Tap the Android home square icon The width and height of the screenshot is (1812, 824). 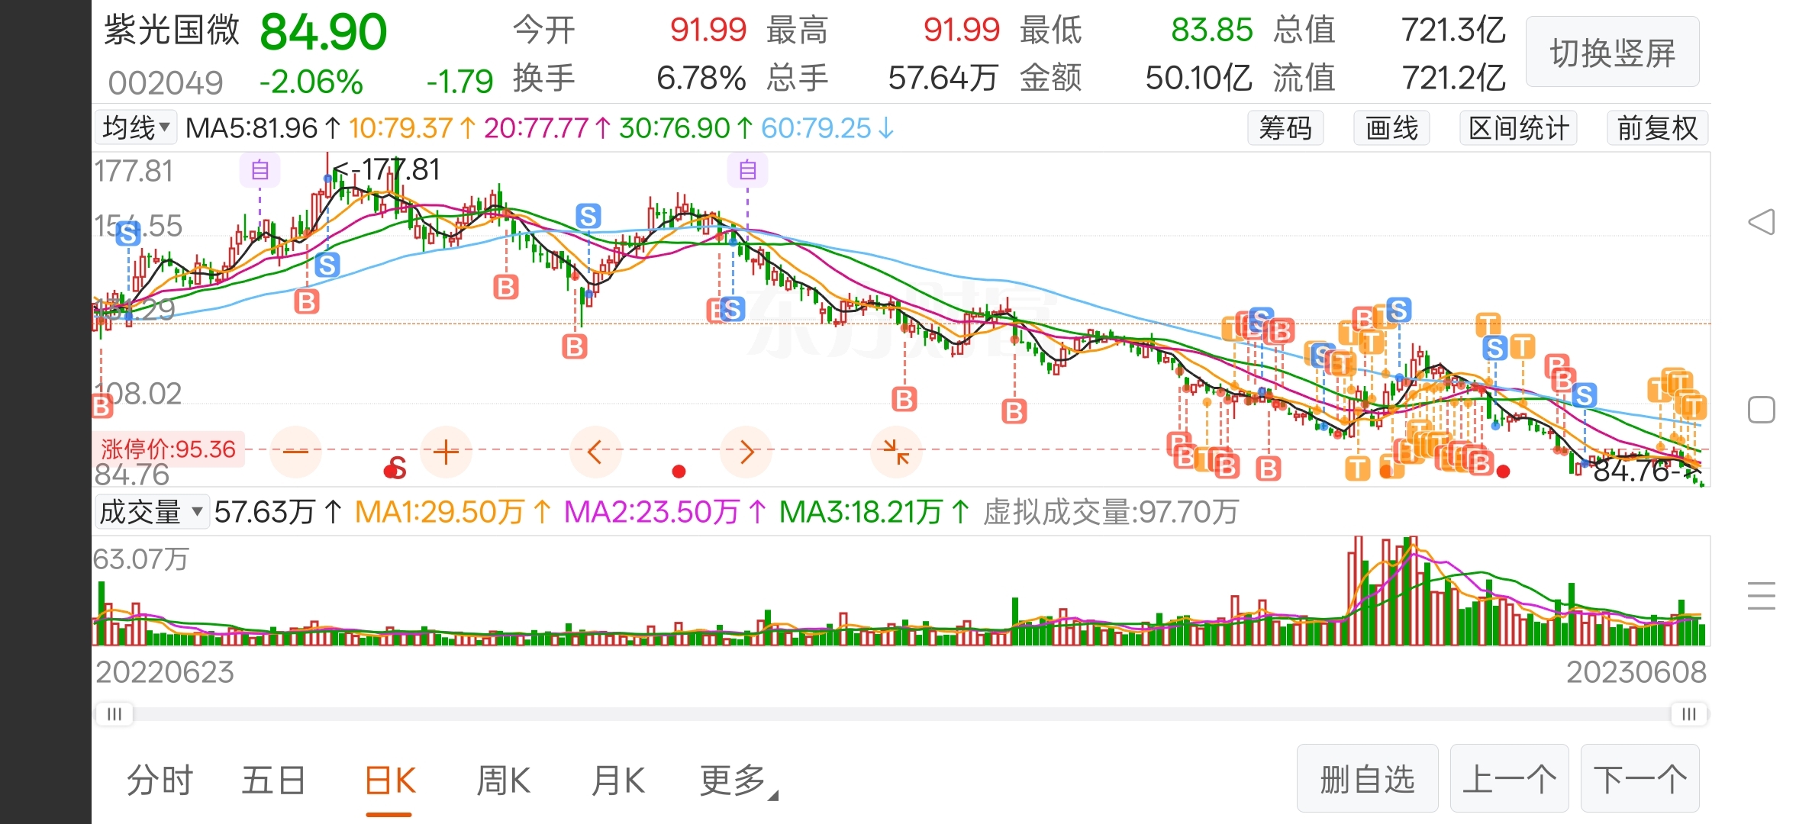[x=1762, y=410]
